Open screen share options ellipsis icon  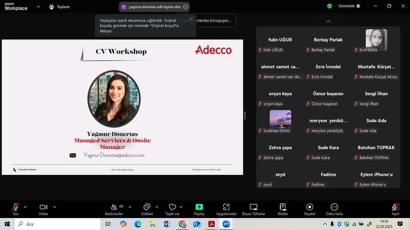coord(185,7)
